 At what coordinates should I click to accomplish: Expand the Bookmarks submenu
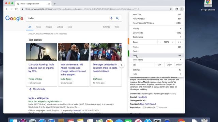click(156, 37)
